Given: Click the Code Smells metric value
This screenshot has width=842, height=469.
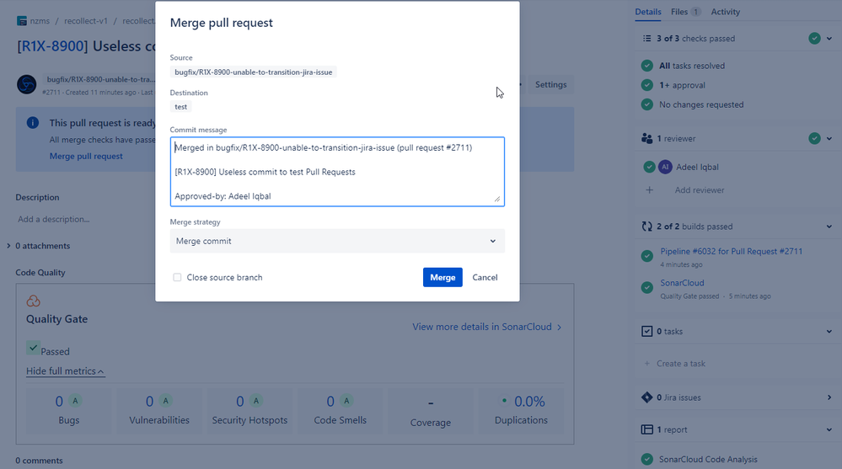Looking at the screenshot, I should 330,402.
